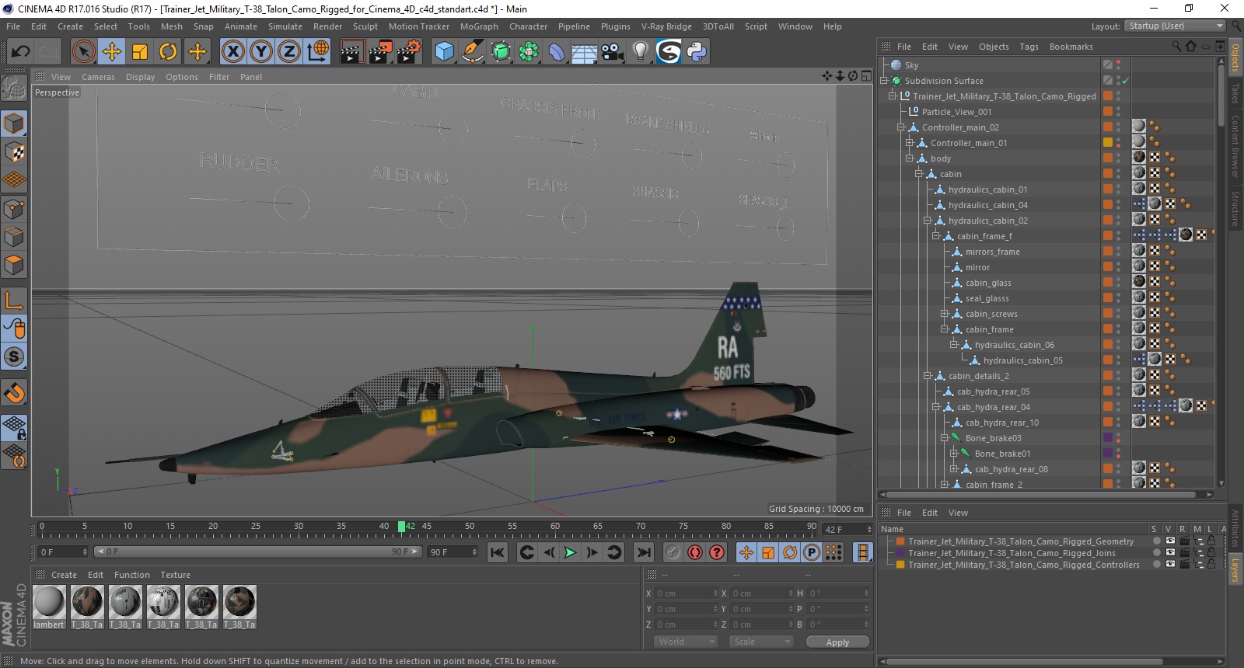
Task: Click the Undo arrow icon
Action: [x=20, y=52]
